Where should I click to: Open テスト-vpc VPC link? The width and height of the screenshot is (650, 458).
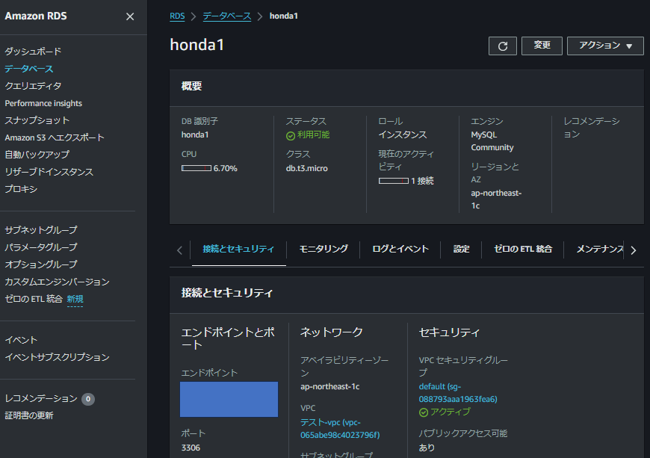click(340, 429)
